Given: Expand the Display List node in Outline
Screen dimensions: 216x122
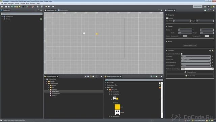Looking at the screenshot, I should tap(2, 17).
